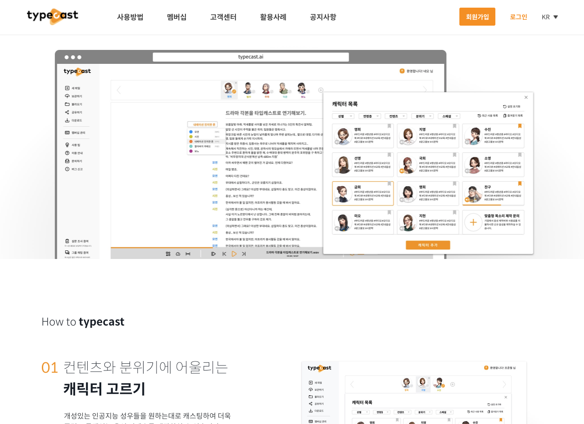Open the 공지사항 menu

323,17
